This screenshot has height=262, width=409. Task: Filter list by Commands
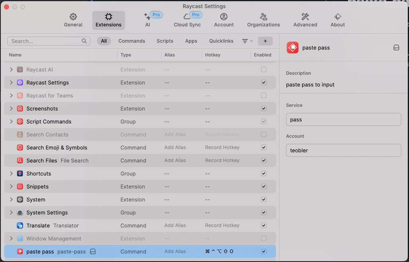click(132, 41)
